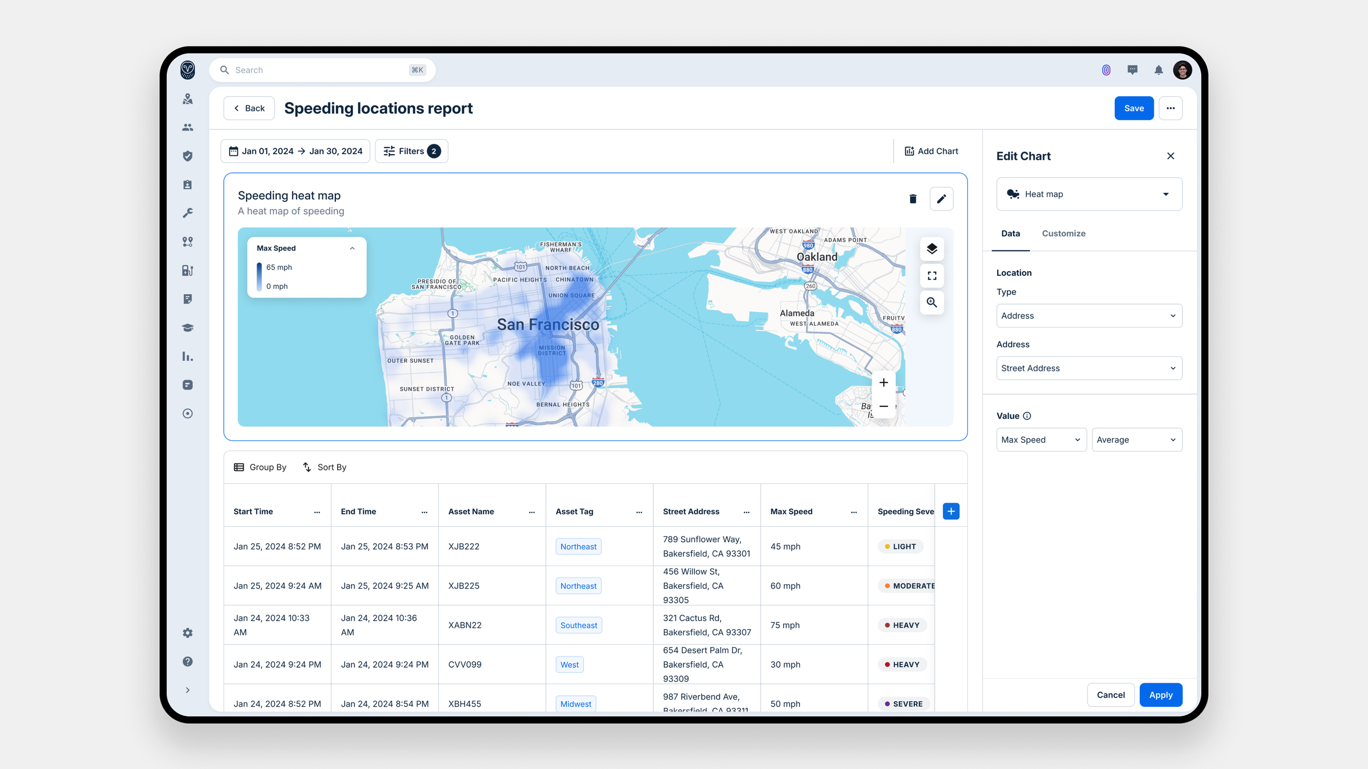Click the map layers icon
Screen dimensions: 1368x769
pos(931,249)
